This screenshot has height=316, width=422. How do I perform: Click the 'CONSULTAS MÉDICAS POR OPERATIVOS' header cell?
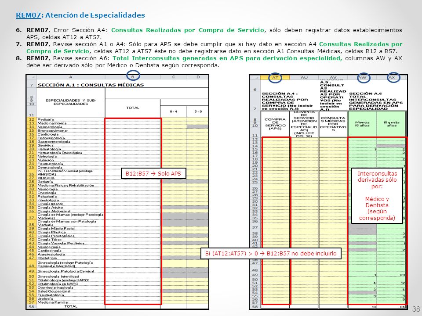click(x=333, y=124)
